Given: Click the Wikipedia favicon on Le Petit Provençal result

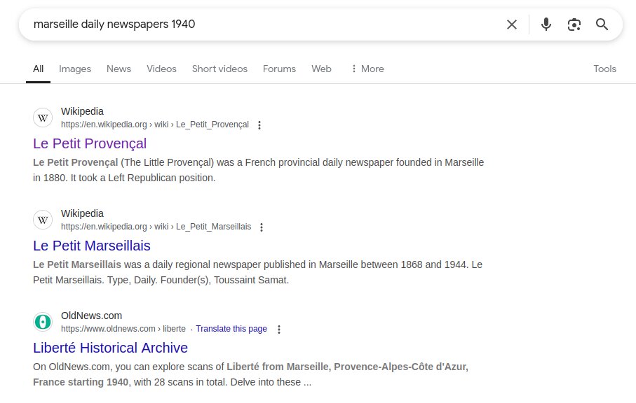Looking at the screenshot, I should (43, 118).
